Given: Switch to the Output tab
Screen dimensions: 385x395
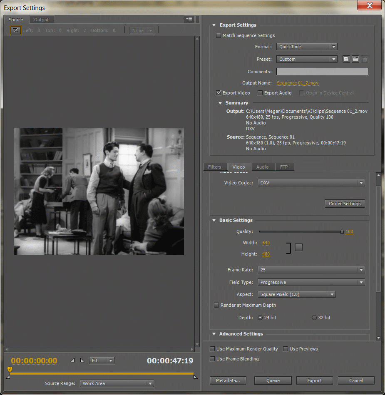Looking at the screenshot, I should coord(41,20).
